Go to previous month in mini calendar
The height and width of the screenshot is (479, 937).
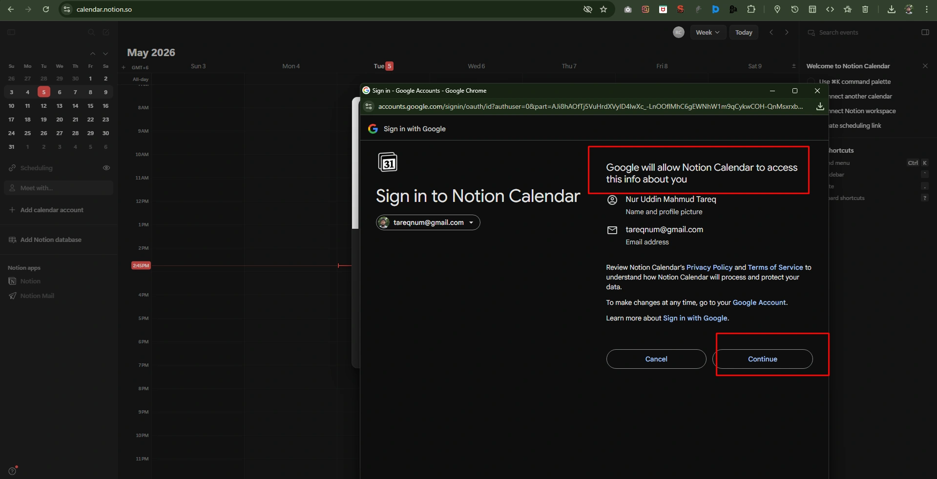tap(93, 54)
